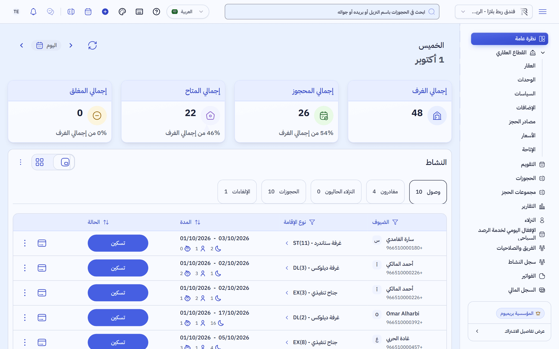The width and height of the screenshot is (559, 349).
Task: Switch to grid view toggle
Action: 40,162
